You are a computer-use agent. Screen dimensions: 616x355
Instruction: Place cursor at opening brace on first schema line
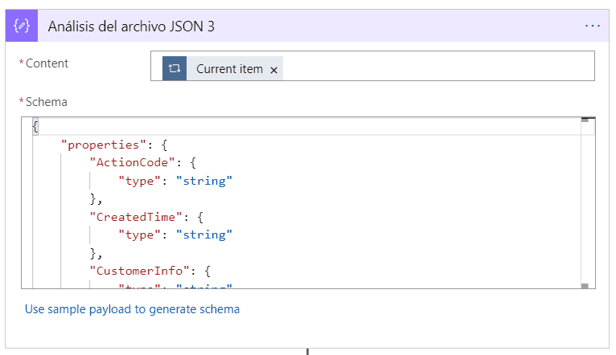coord(35,127)
